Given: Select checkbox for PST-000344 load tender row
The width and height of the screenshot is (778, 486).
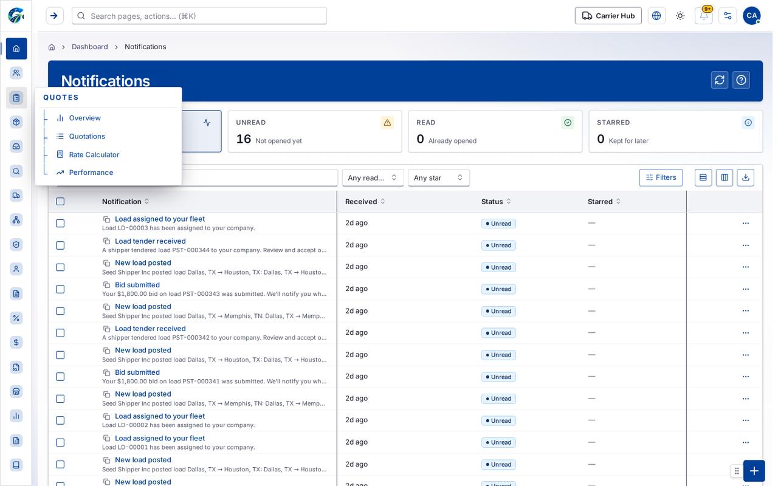Looking at the screenshot, I should [x=60, y=245].
